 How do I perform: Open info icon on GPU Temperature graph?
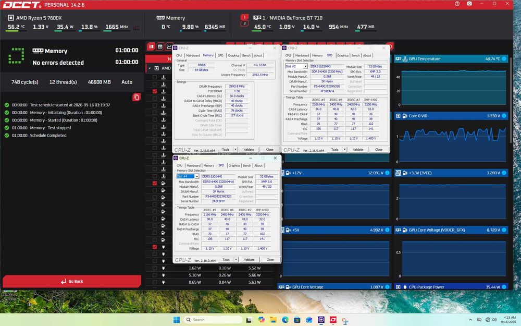(504, 59)
